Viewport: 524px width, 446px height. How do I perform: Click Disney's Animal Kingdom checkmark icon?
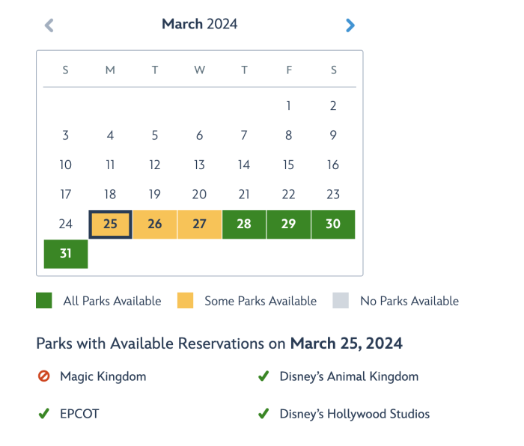point(263,377)
